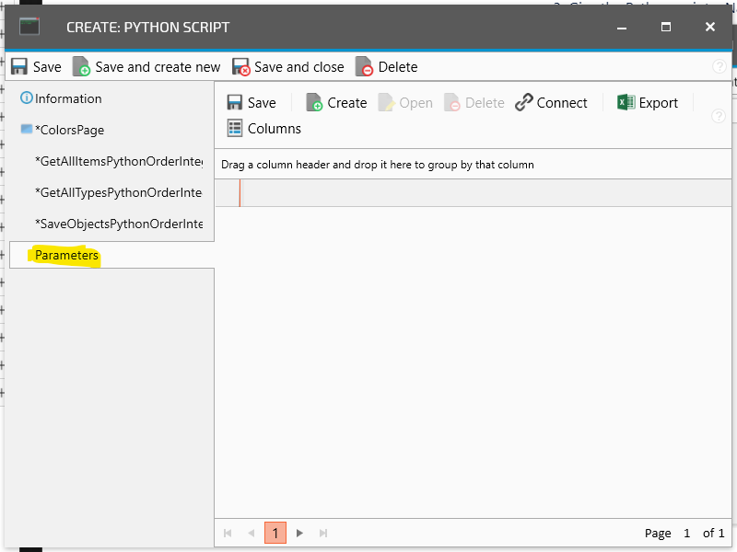Click page number 1 in pager
Viewport: 737px width, 552px height.
[x=275, y=533]
